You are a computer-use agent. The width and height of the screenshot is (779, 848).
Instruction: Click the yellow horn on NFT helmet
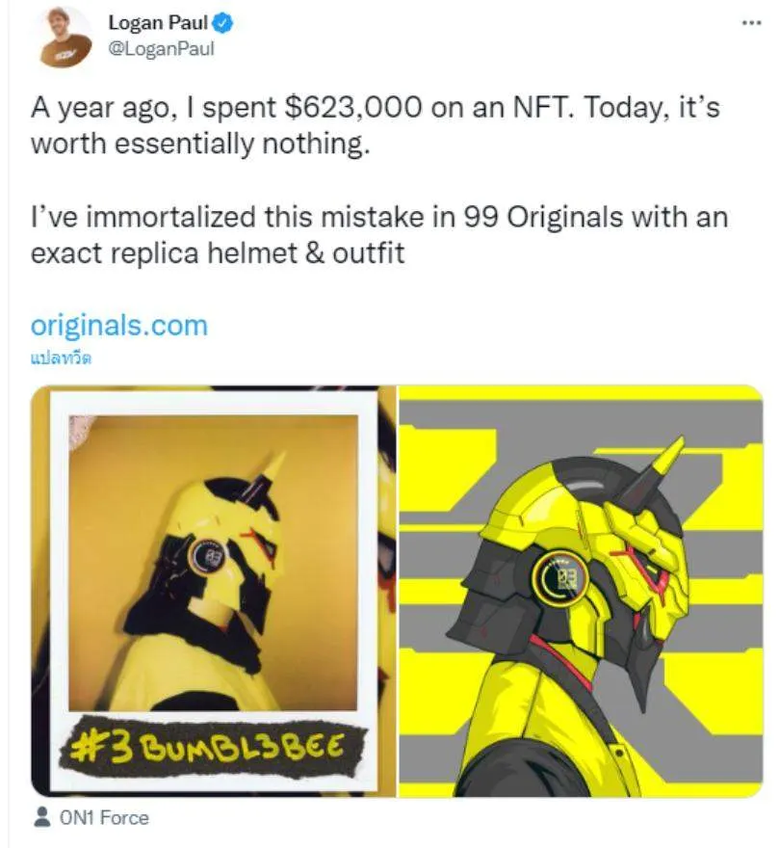pyautogui.click(x=667, y=459)
